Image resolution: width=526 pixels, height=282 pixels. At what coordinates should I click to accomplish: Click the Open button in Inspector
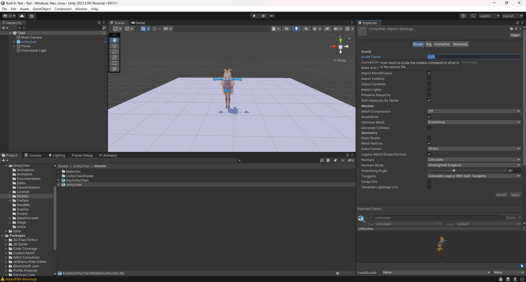[x=515, y=35]
